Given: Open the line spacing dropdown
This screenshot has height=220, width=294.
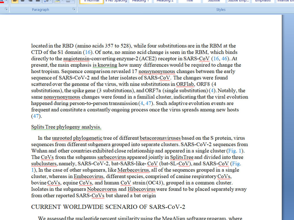Looking at the screenshot, I should coord(47,1).
